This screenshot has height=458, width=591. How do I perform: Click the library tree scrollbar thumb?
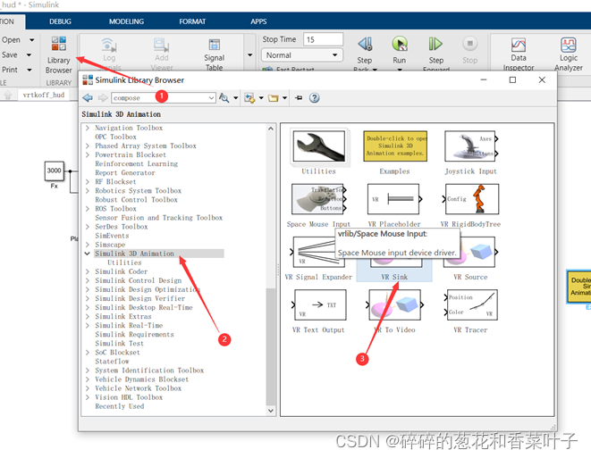271,346
